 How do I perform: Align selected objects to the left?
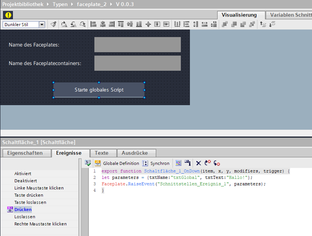coord(93,24)
